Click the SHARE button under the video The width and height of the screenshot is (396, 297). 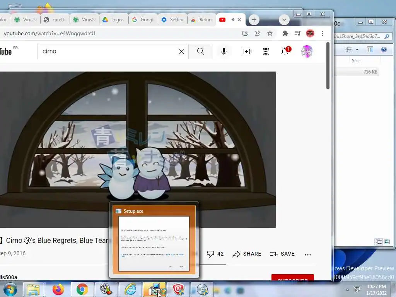tap(247, 254)
